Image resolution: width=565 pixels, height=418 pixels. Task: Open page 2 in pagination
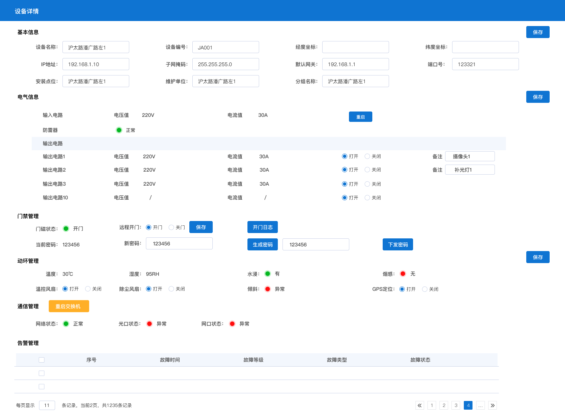(x=444, y=405)
